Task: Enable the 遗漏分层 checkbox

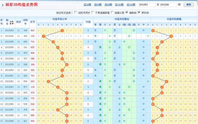Action: 112,12
